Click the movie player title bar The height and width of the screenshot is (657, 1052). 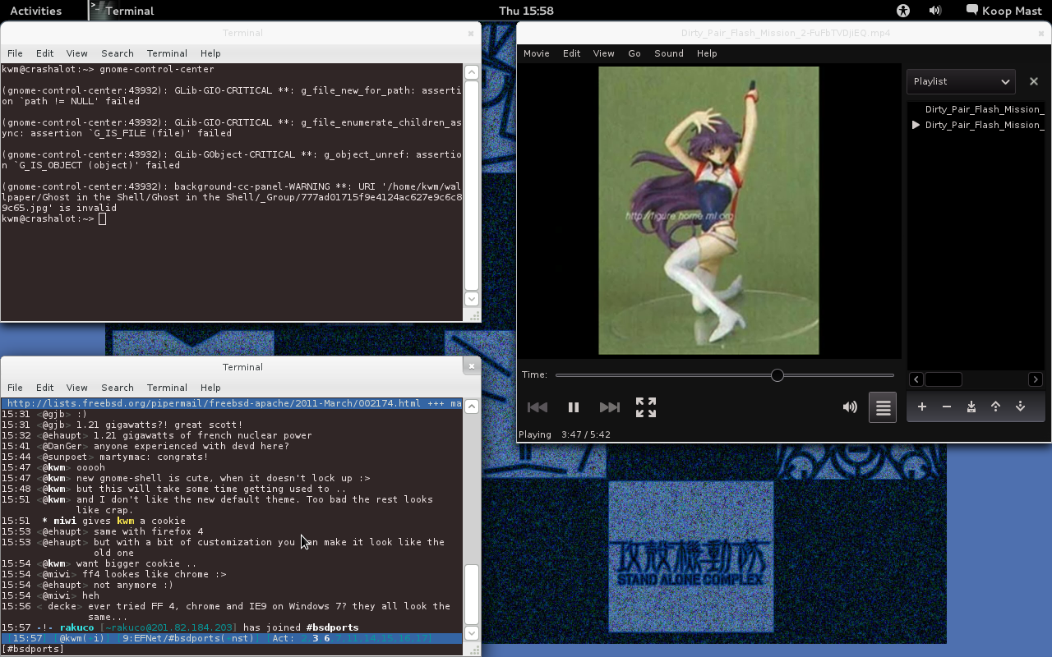coord(785,34)
